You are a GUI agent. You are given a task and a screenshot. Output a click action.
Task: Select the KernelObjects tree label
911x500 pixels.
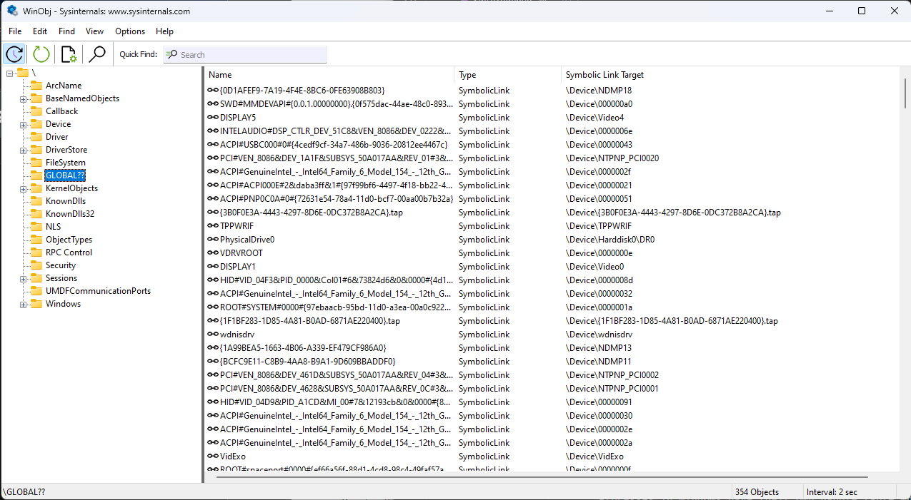click(x=71, y=188)
